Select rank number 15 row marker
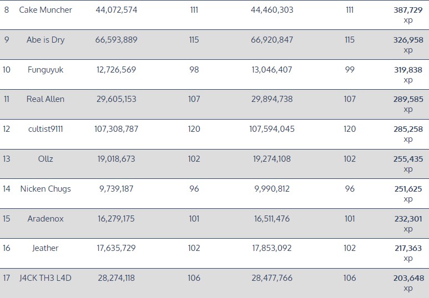 7,219
